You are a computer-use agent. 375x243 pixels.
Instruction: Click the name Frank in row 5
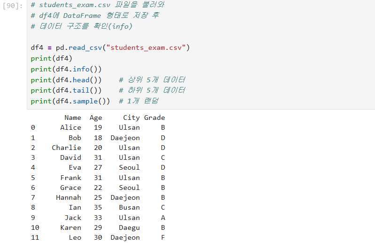(x=71, y=178)
